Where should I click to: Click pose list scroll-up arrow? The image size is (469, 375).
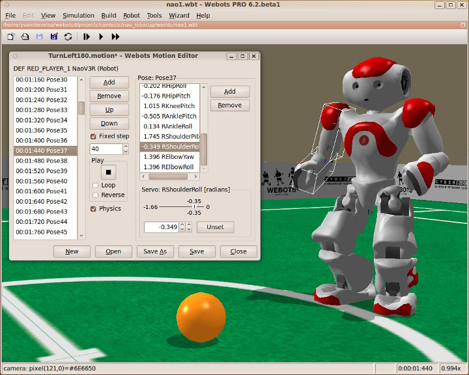(81, 80)
